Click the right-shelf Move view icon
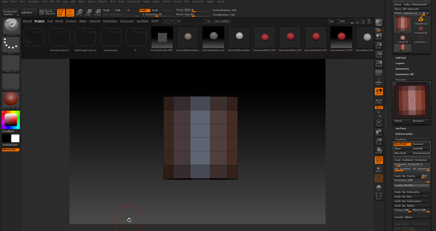This screenshot has width=436, height=231. (378, 132)
